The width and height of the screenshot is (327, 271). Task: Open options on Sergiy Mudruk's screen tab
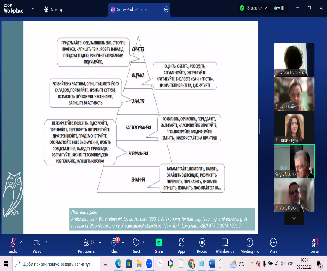(x=166, y=9)
